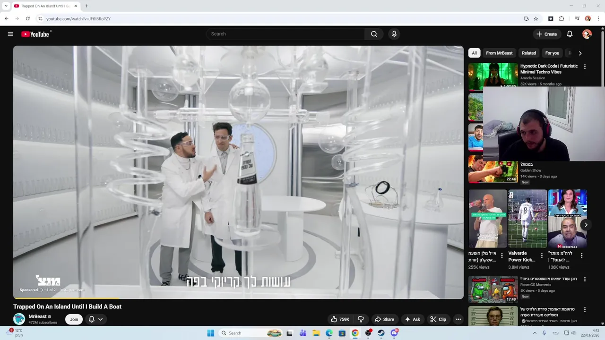
Task: Open Steam from the taskbar
Action: (381, 333)
